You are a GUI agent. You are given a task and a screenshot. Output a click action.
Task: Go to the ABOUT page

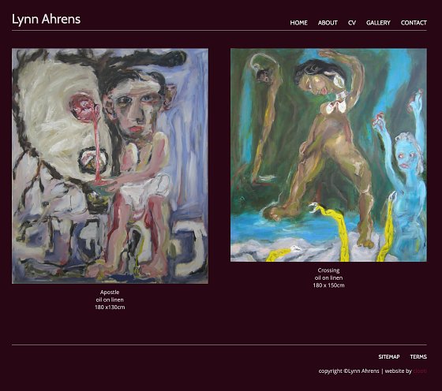click(328, 23)
